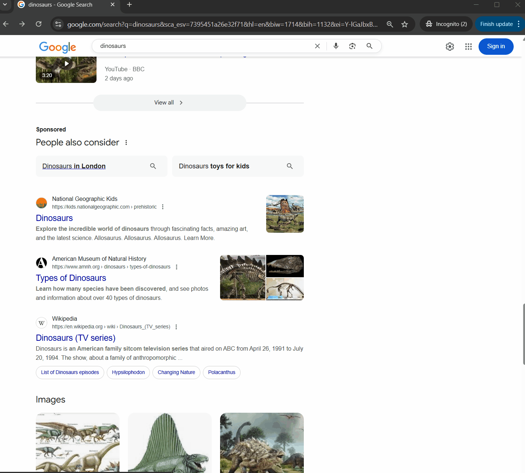Open more options for Wikipedia result
The image size is (525, 473).
[x=176, y=327]
